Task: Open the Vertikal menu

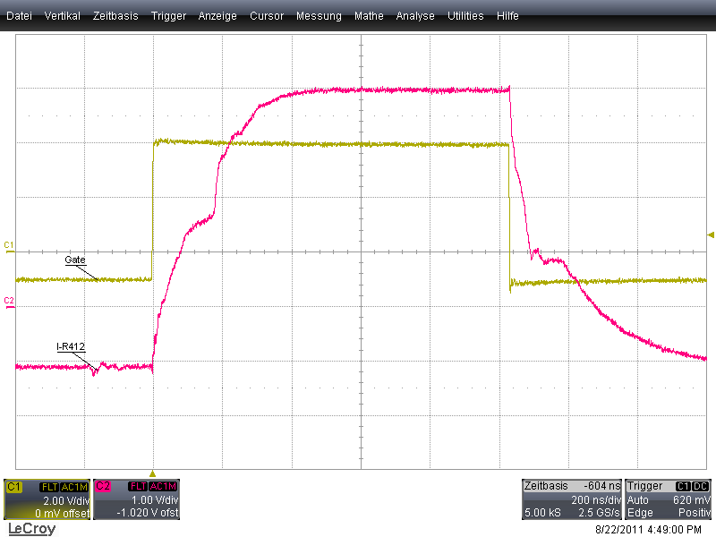Action: (62, 16)
